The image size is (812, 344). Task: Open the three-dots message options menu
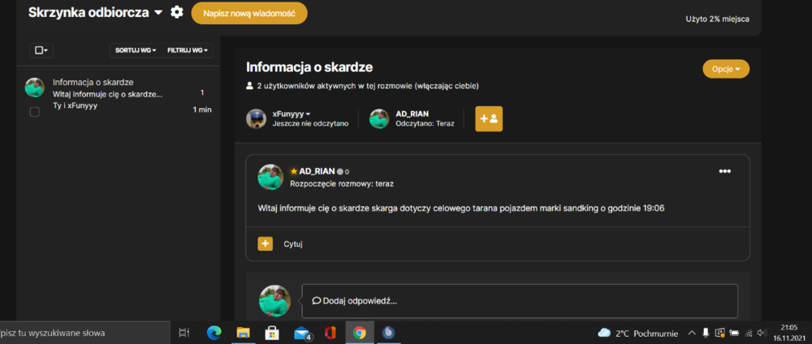click(724, 172)
